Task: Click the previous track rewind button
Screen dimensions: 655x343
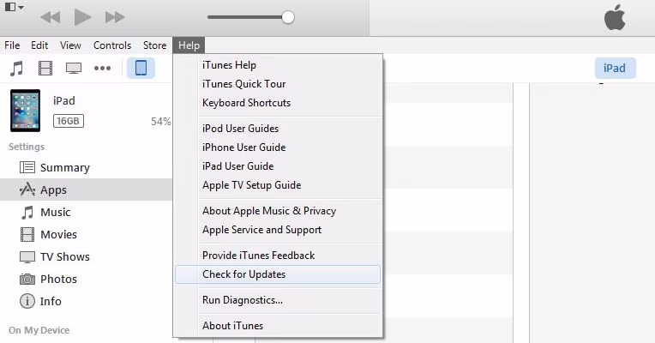Action: (51, 17)
